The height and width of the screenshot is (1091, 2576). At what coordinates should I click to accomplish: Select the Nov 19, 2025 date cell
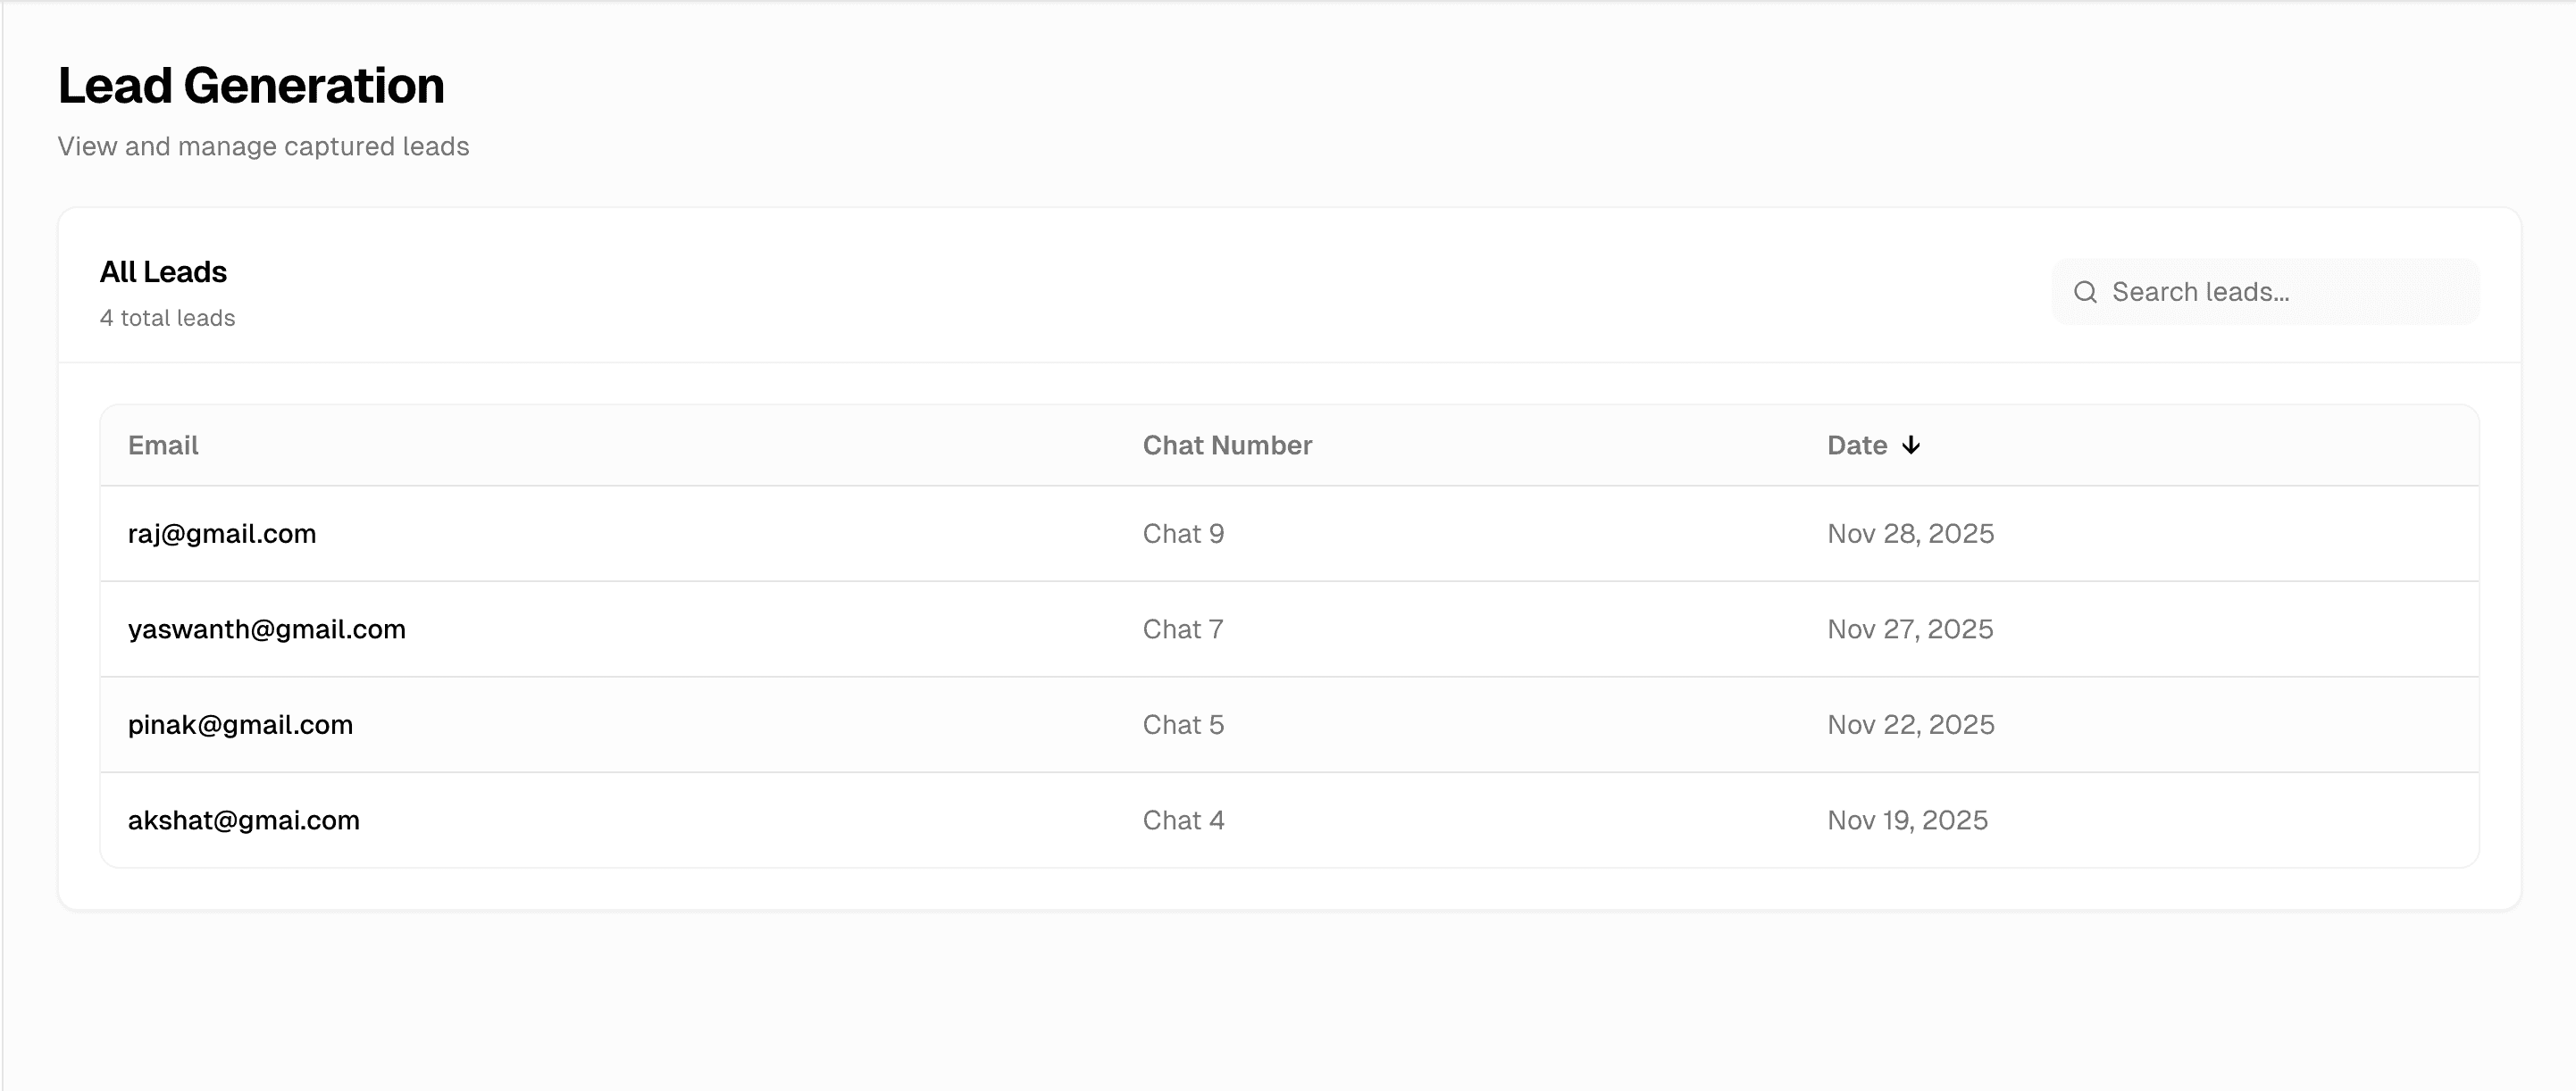[x=1907, y=820]
